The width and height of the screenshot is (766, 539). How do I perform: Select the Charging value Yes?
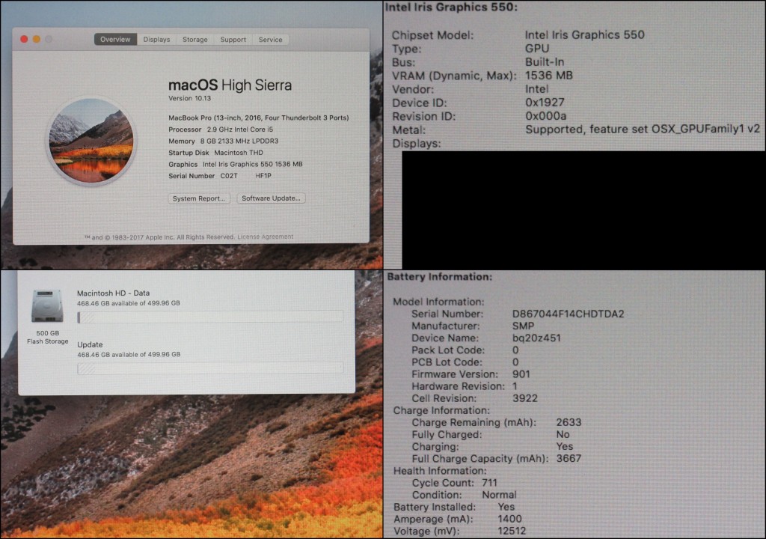click(565, 447)
